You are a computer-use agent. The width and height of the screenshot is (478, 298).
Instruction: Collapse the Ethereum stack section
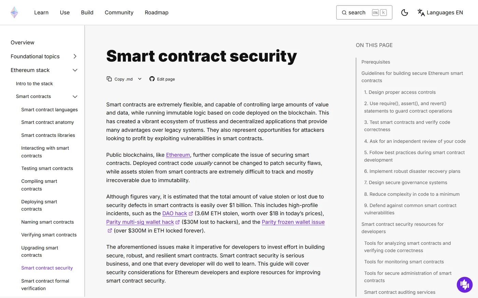[x=75, y=70]
